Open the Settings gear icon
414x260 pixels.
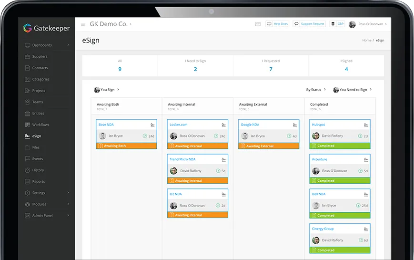(x=28, y=193)
